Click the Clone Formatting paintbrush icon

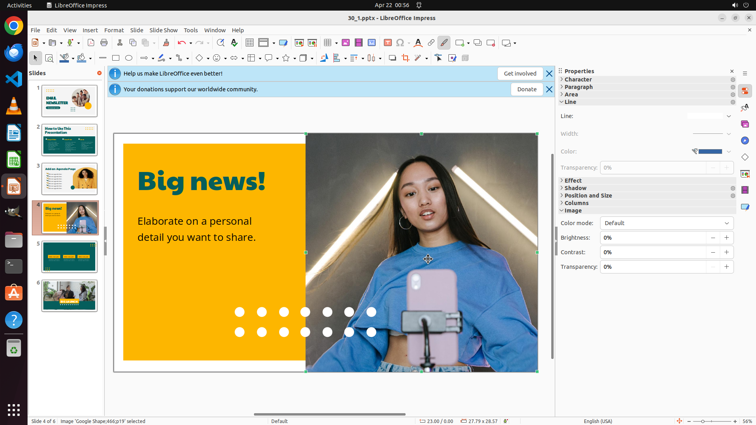[166, 43]
